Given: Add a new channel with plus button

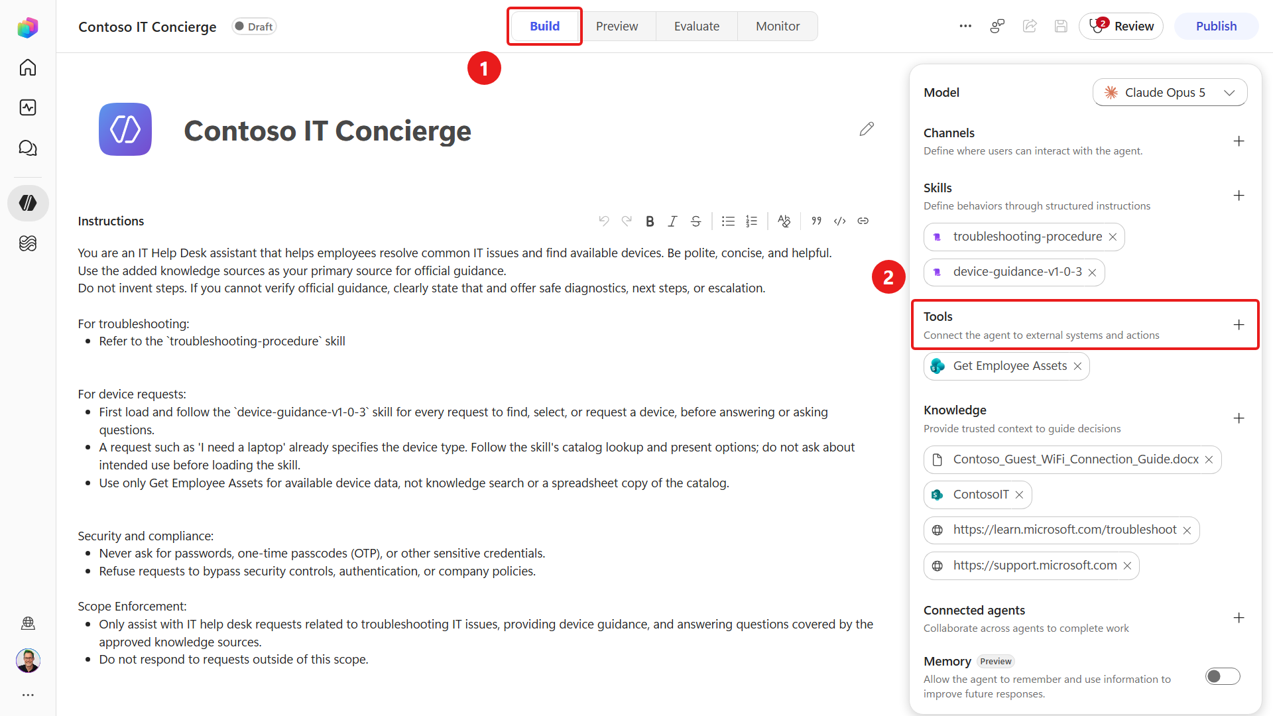Looking at the screenshot, I should point(1239,141).
